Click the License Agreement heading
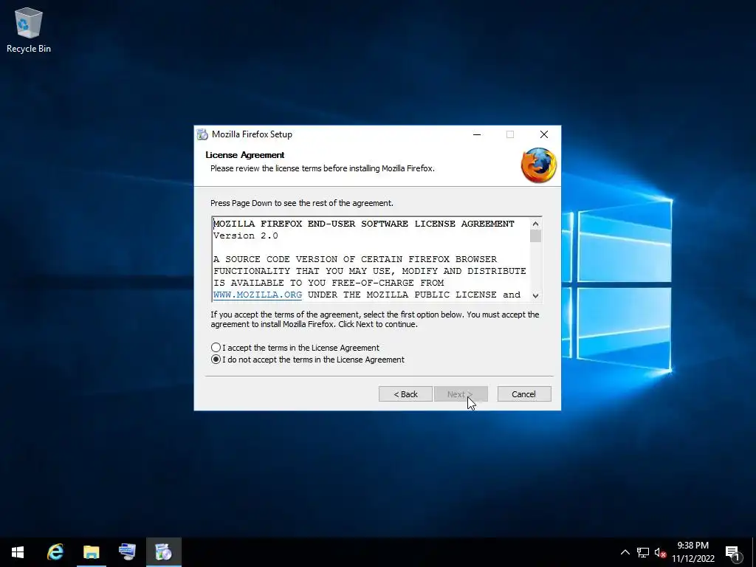756x567 pixels. [x=245, y=155]
